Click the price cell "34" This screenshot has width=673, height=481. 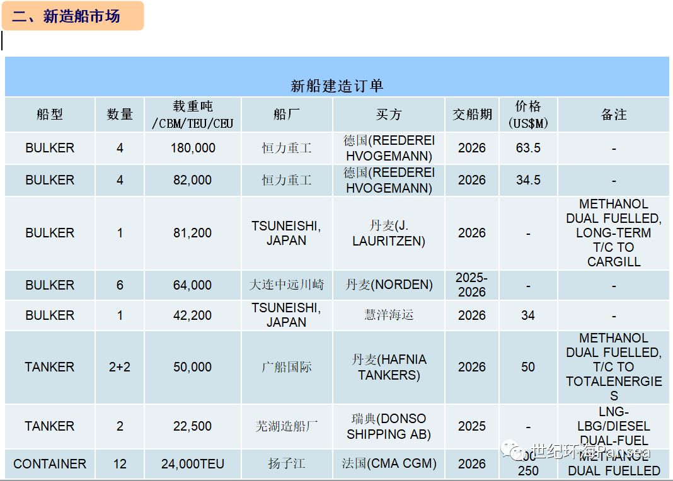[x=528, y=315]
